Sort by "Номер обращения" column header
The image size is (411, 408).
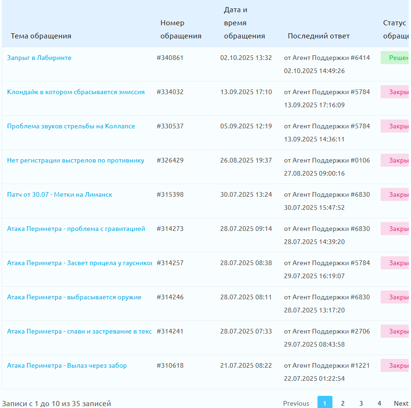180,29
